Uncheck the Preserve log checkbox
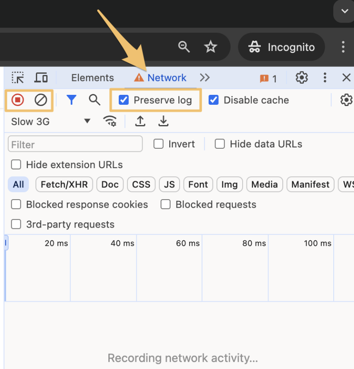Screen dimensions: 354x369 tap(124, 100)
